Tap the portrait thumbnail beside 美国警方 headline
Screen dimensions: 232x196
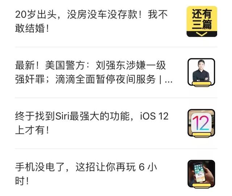[x=202, y=72]
